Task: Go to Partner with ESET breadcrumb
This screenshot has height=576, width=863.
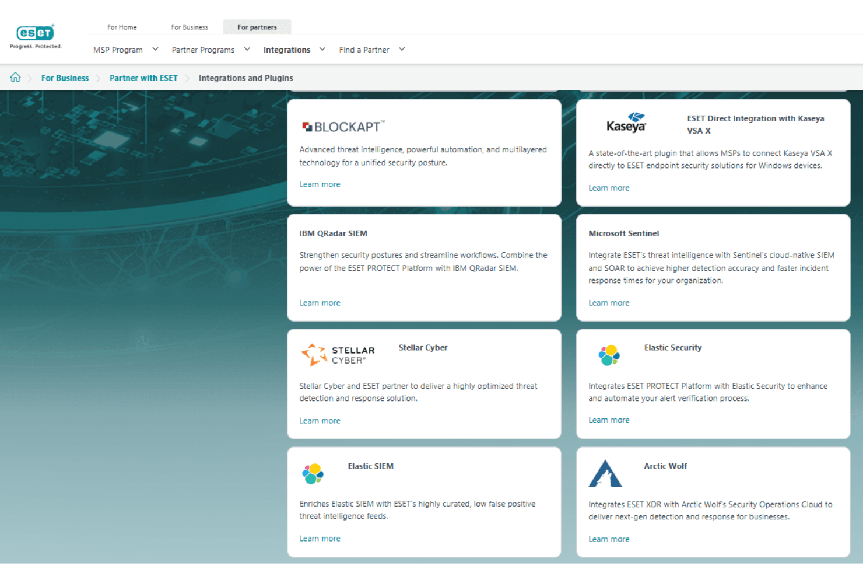Action: tap(143, 78)
